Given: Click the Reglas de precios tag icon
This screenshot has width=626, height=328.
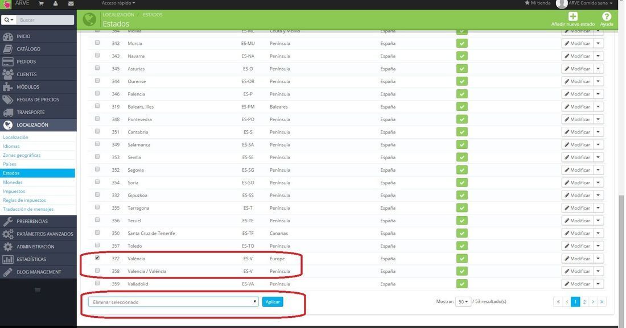Looking at the screenshot, I should pyautogui.click(x=8, y=99).
